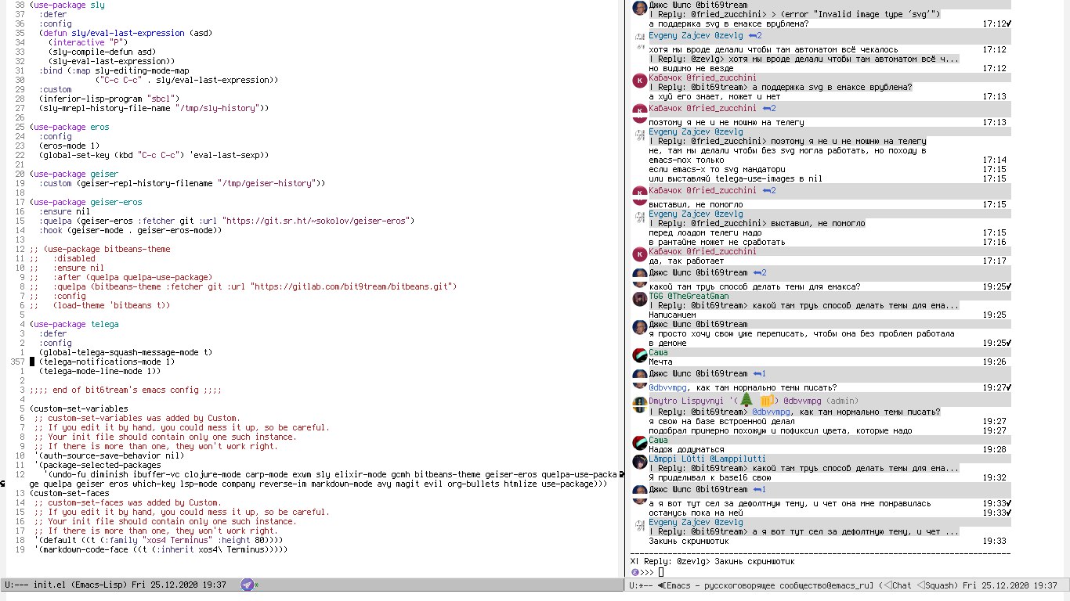Click the back arrow before '[Emacs' in chat mode line
This screenshot has height=601, width=1070.
click(661, 585)
